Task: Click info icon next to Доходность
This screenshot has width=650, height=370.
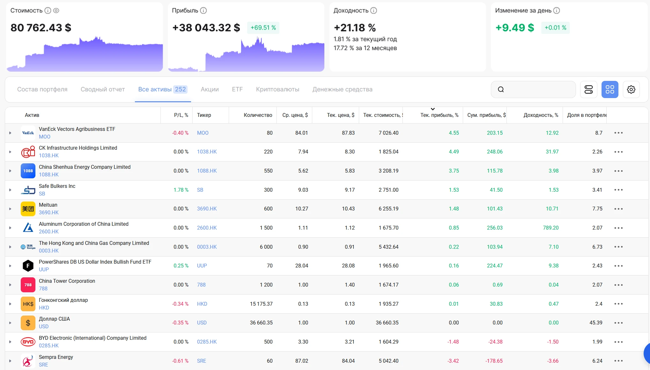Action: point(374,11)
